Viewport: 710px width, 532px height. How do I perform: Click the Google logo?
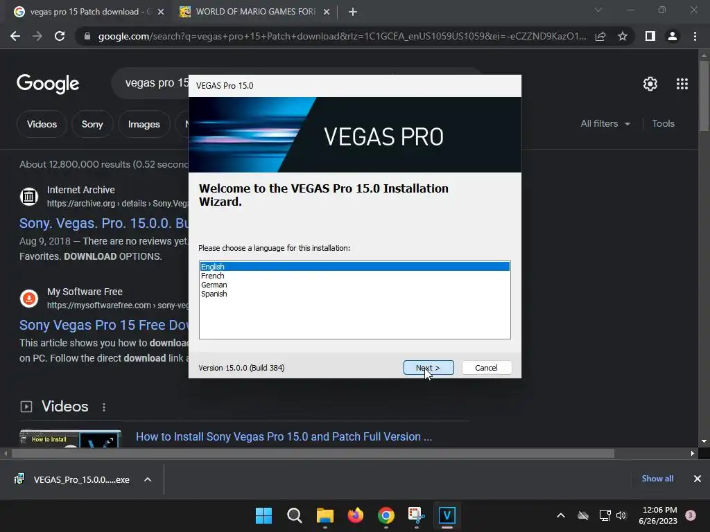48,84
